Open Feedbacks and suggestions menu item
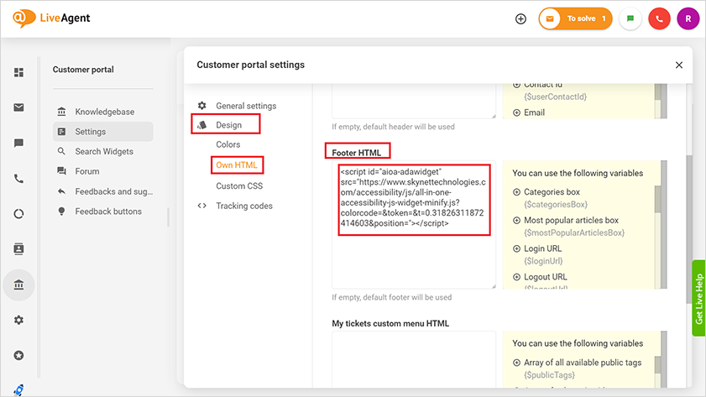The image size is (706, 397). [103, 191]
